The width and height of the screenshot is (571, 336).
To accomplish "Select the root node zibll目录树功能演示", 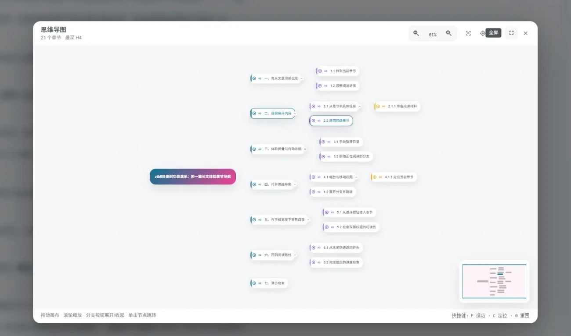I will [x=193, y=177].
